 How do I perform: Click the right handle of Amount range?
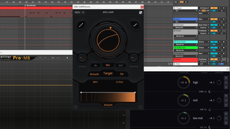(x=135, y=92)
